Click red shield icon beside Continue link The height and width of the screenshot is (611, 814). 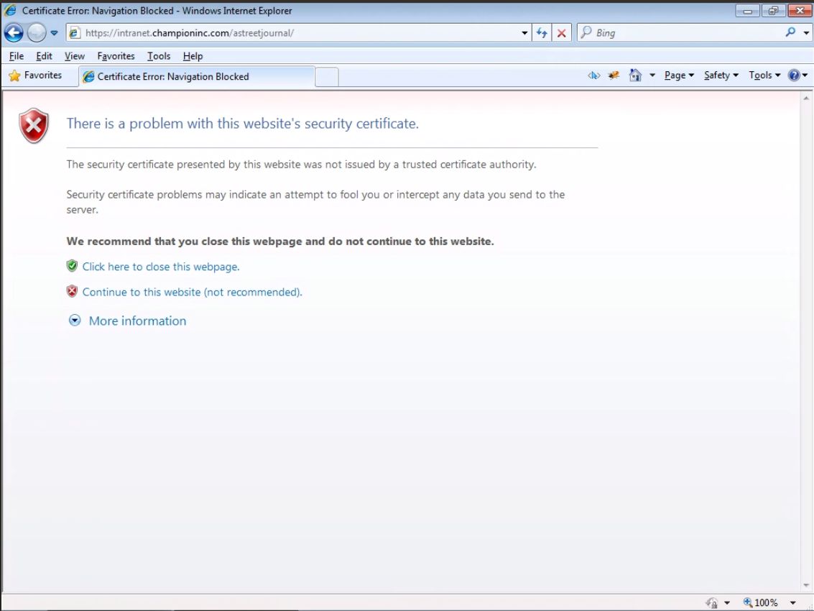tap(72, 291)
